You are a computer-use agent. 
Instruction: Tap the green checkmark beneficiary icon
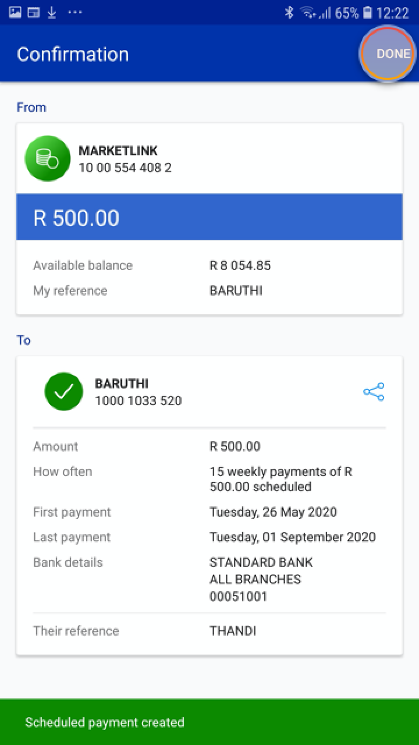coord(63,392)
